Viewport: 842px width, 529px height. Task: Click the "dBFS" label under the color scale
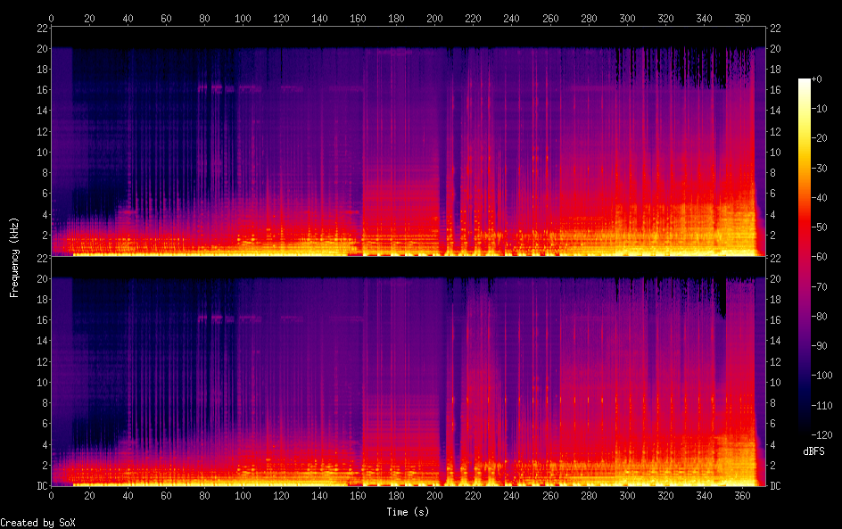point(813,452)
